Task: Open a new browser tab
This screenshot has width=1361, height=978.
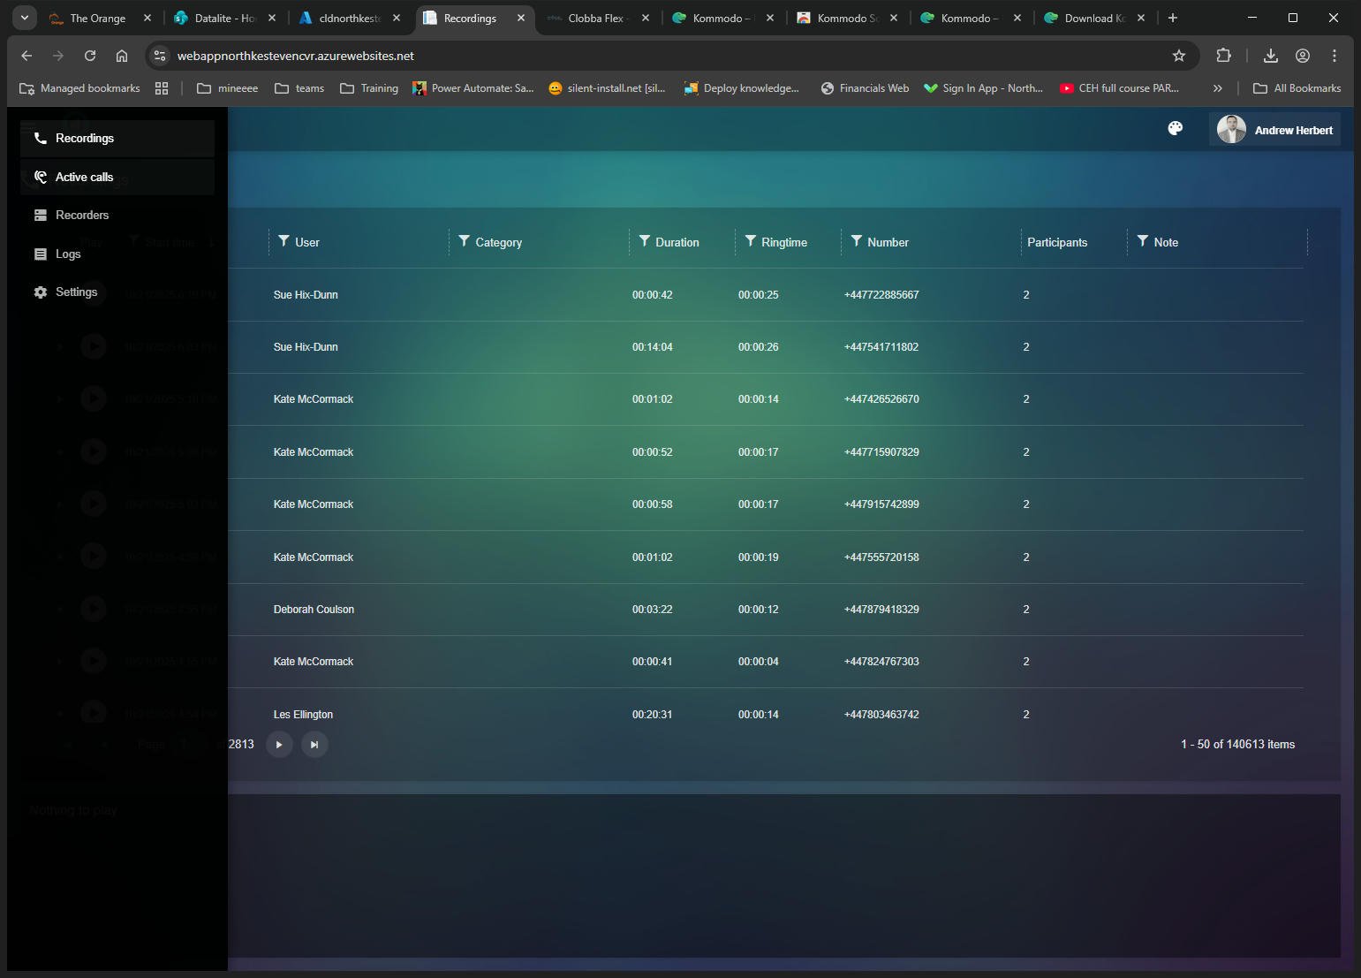Action: tap(1173, 18)
